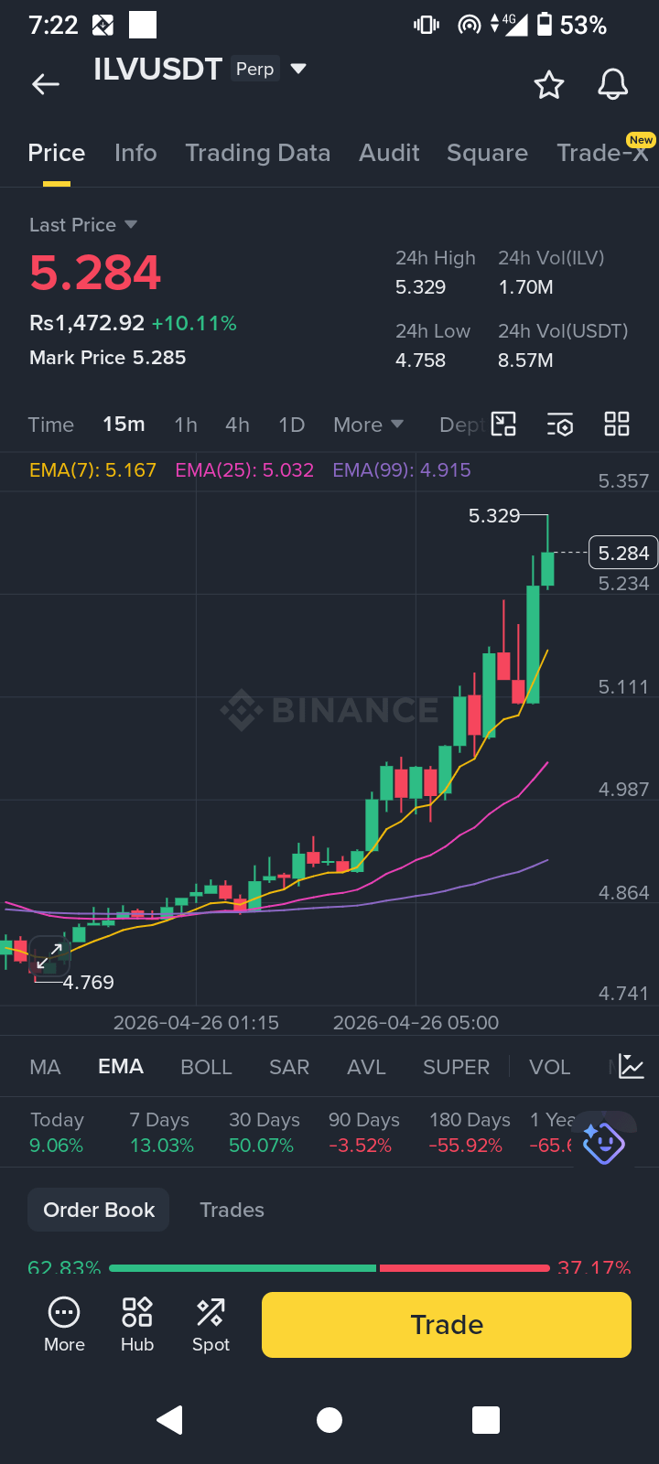Select the 1D chart interval
This screenshot has height=1464, width=659.
[x=291, y=425]
